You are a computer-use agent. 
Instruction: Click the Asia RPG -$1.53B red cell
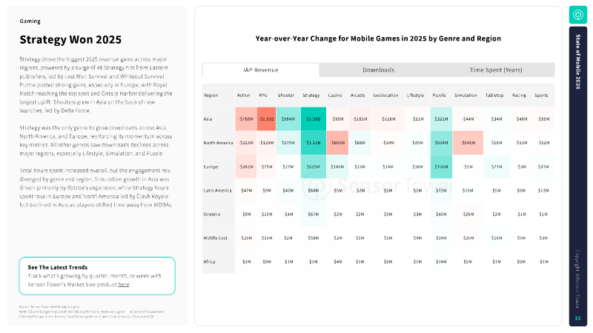pyautogui.click(x=266, y=119)
